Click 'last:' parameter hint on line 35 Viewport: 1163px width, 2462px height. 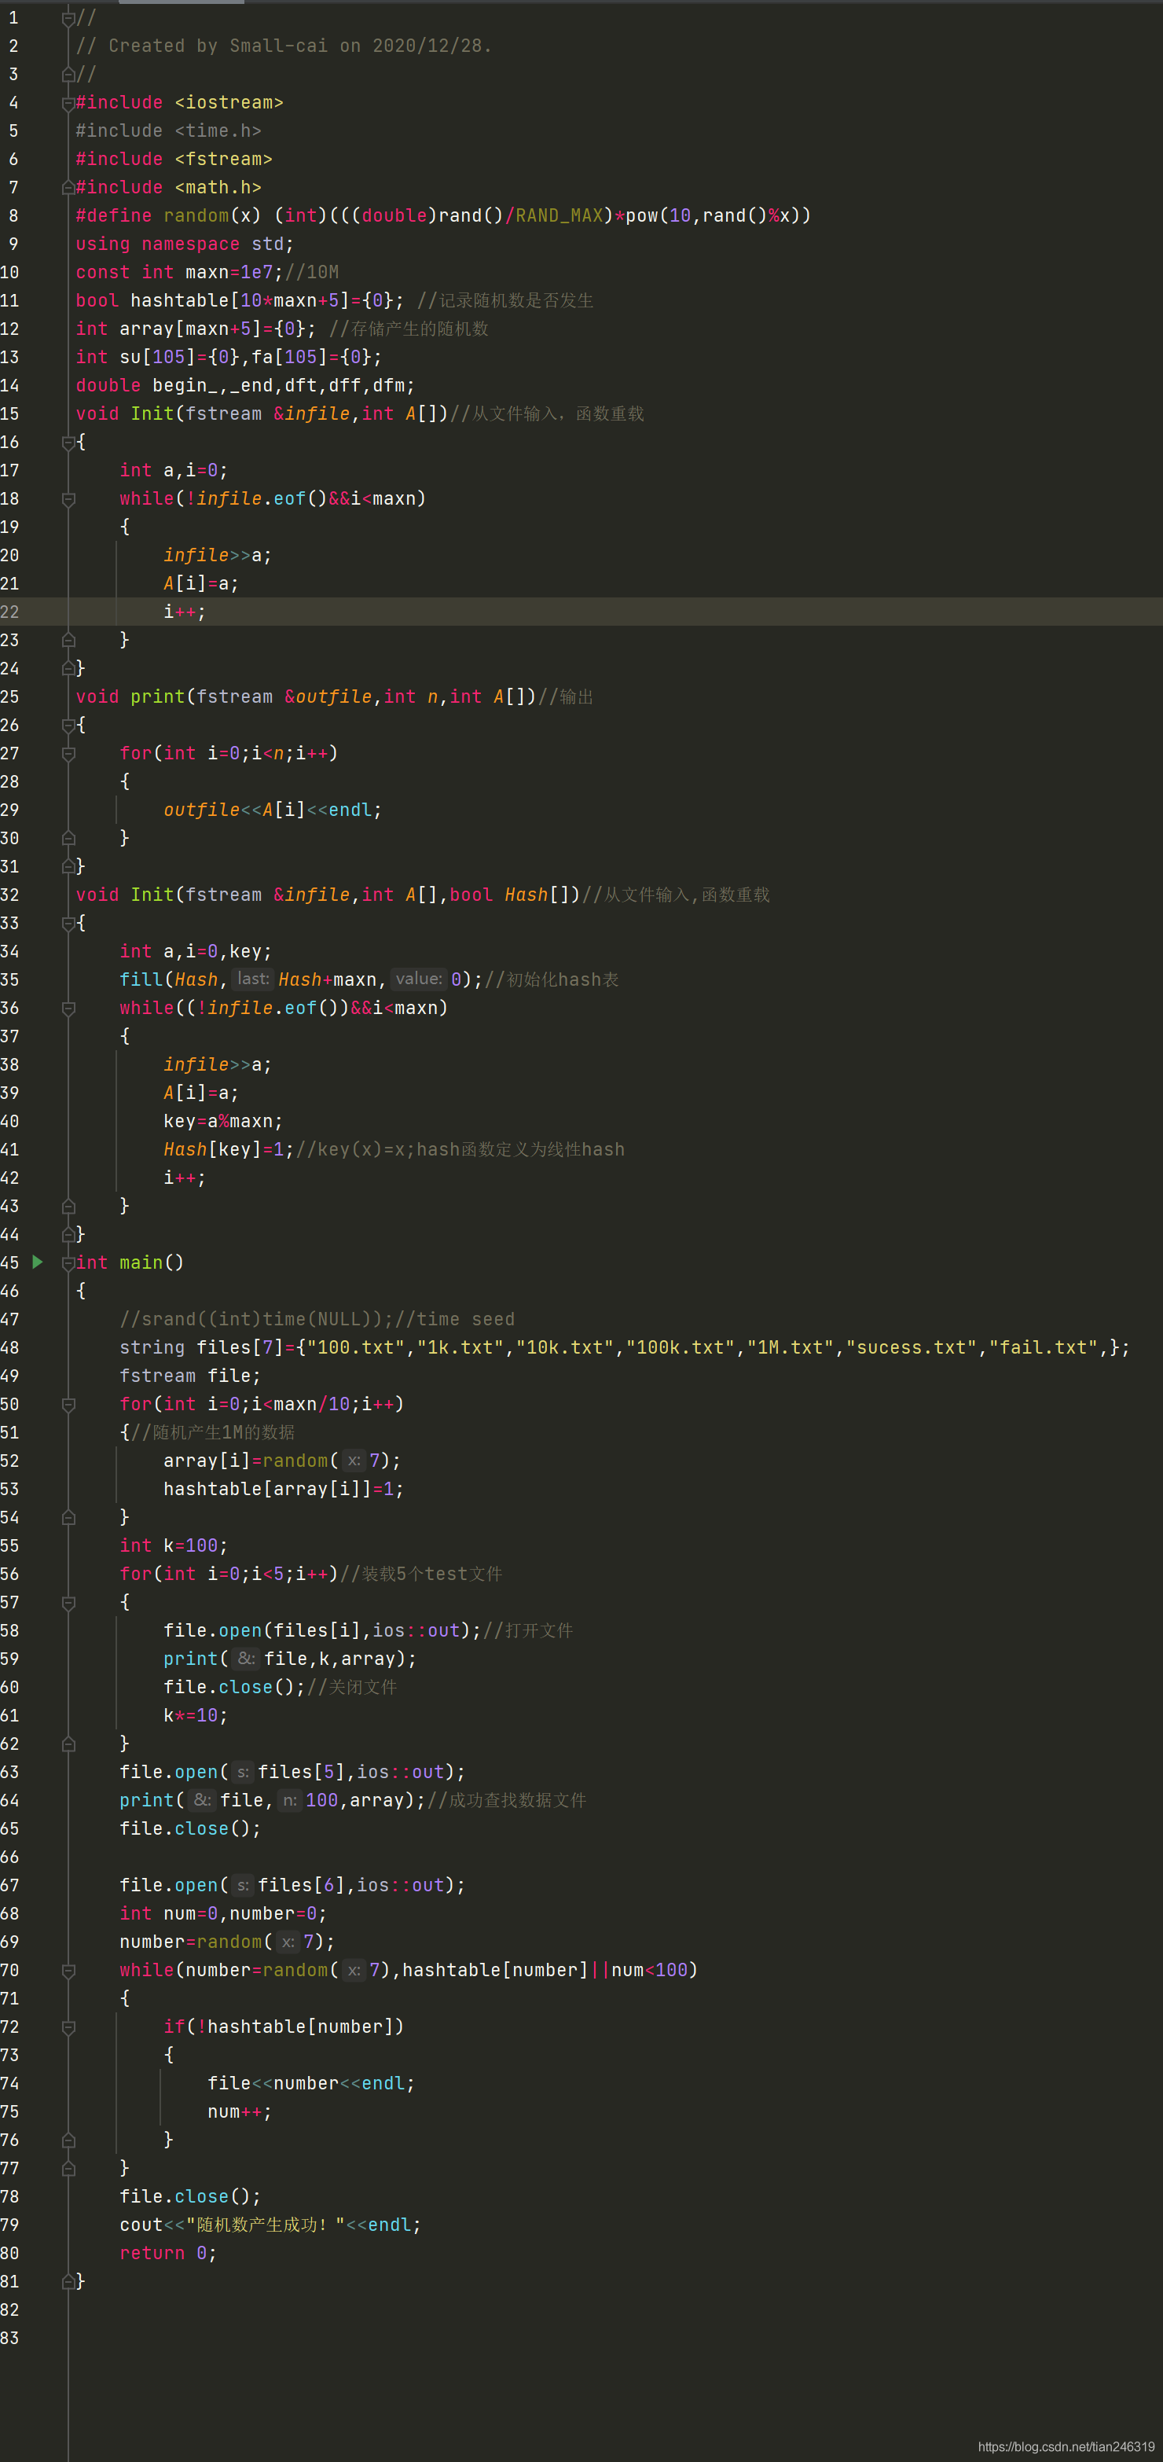(x=253, y=979)
